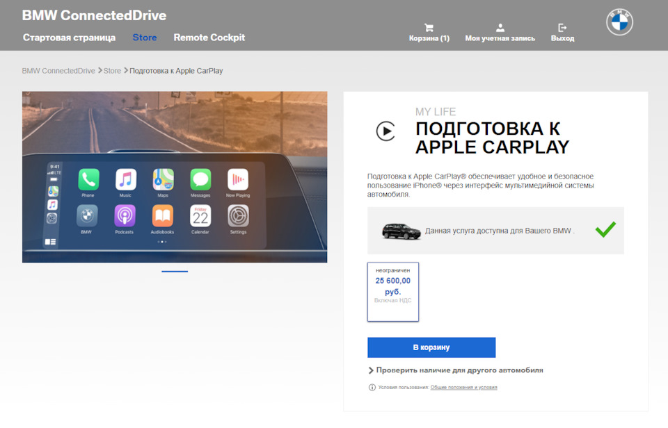The width and height of the screenshot is (668, 428).
Task: Click Messages app icon in CarPlay image
Action: [x=200, y=179]
